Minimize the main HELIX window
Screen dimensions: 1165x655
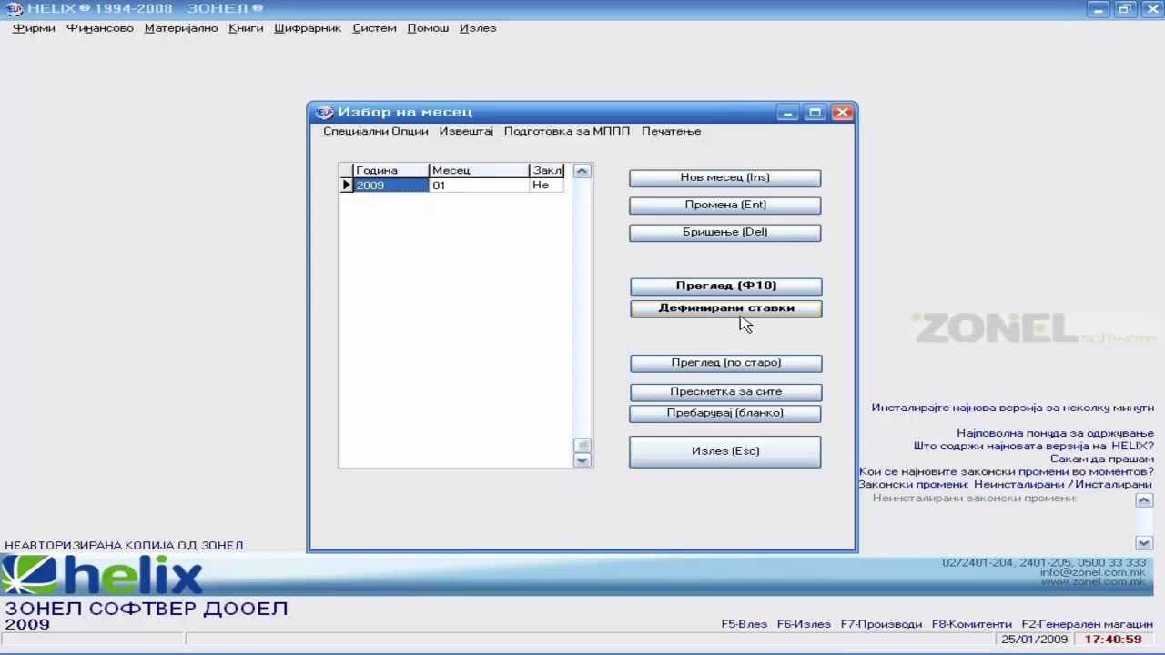[1099, 9]
